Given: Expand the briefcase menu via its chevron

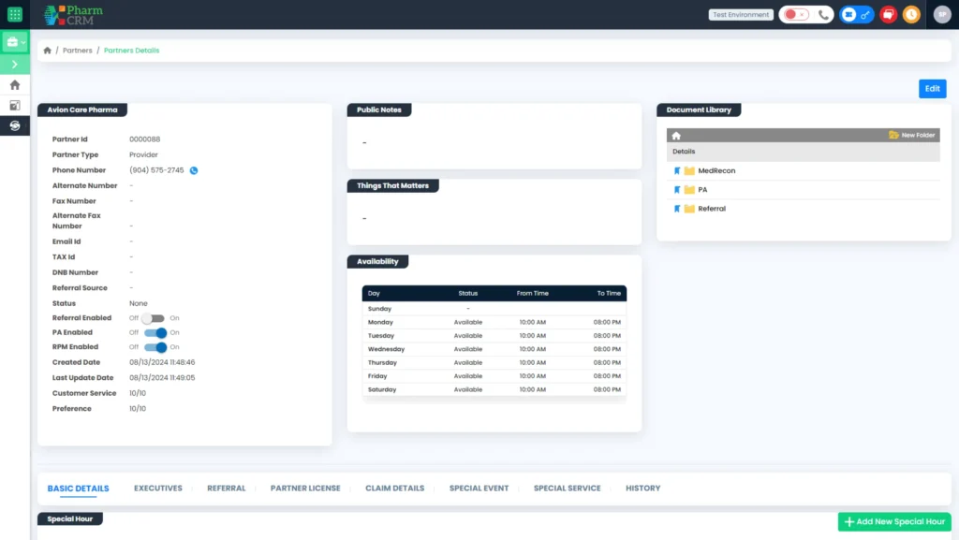Looking at the screenshot, I should pyautogui.click(x=23, y=41).
